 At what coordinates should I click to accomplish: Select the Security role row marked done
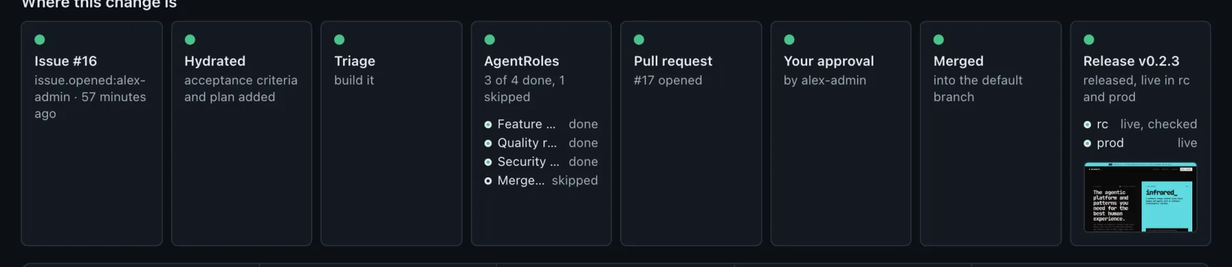click(x=541, y=162)
